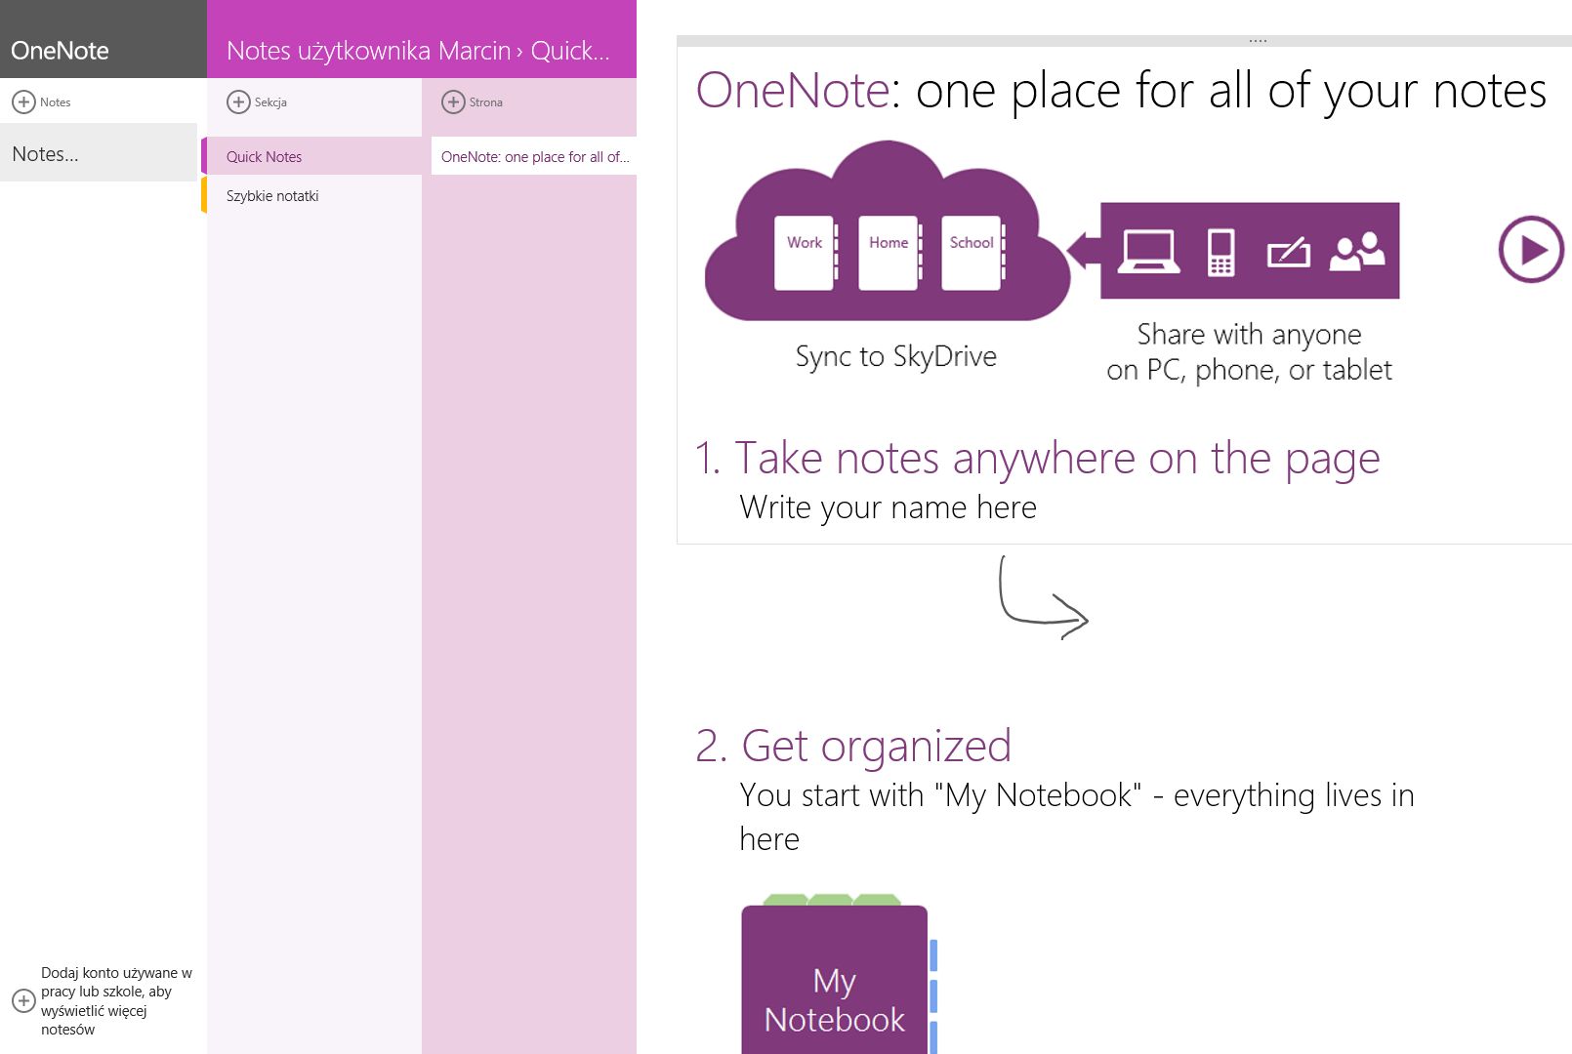Click the 'Sekcja' add section label

pyautogui.click(x=270, y=101)
